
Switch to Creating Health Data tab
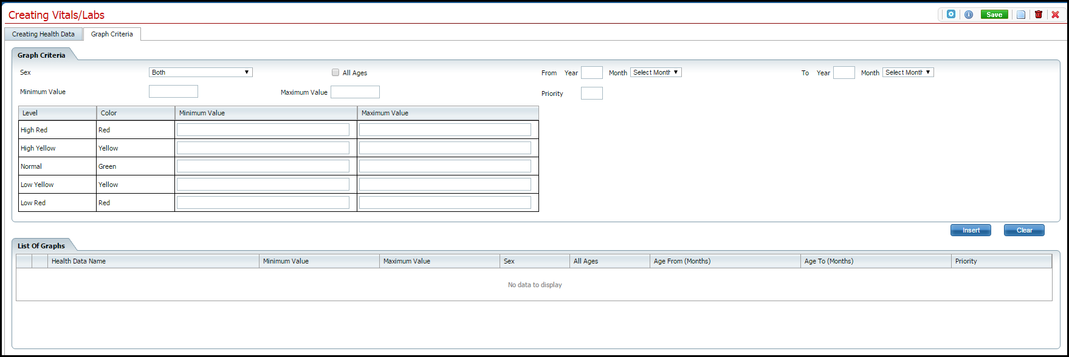tap(43, 34)
